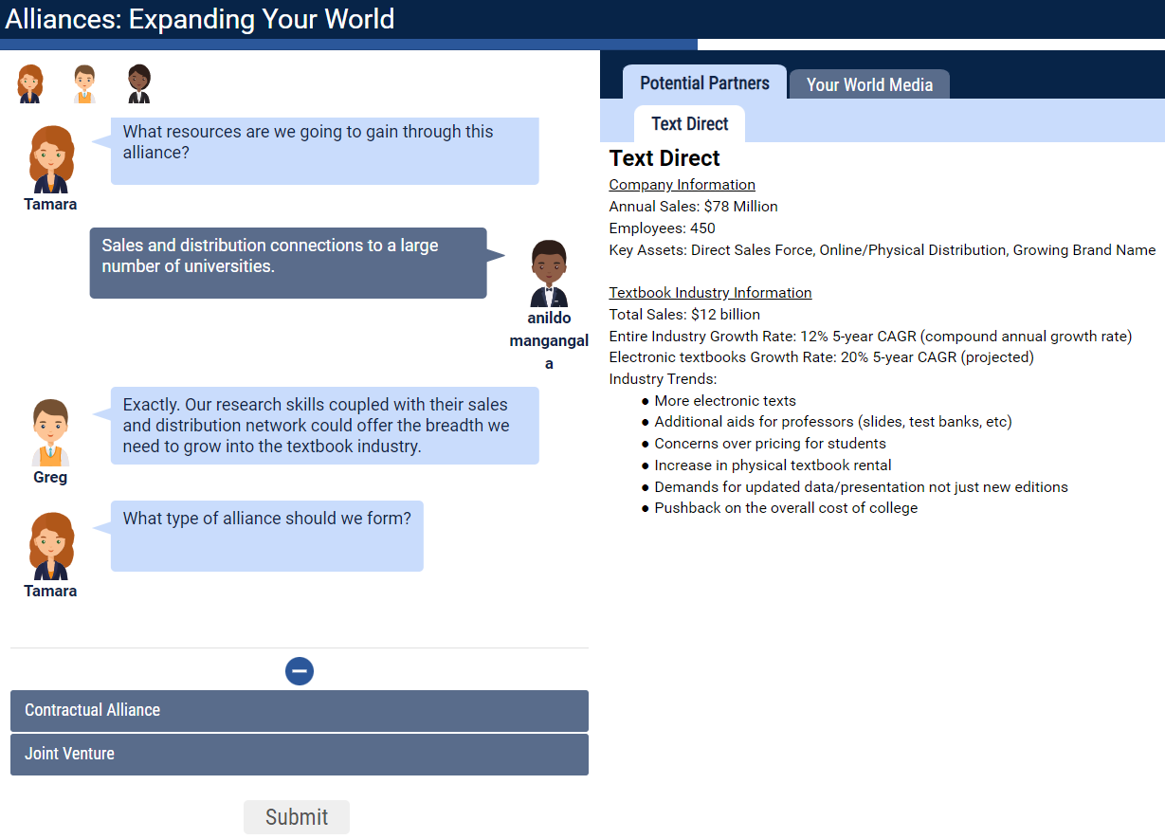Click the Submit button
This screenshot has height=839, width=1165.
pyautogui.click(x=297, y=817)
